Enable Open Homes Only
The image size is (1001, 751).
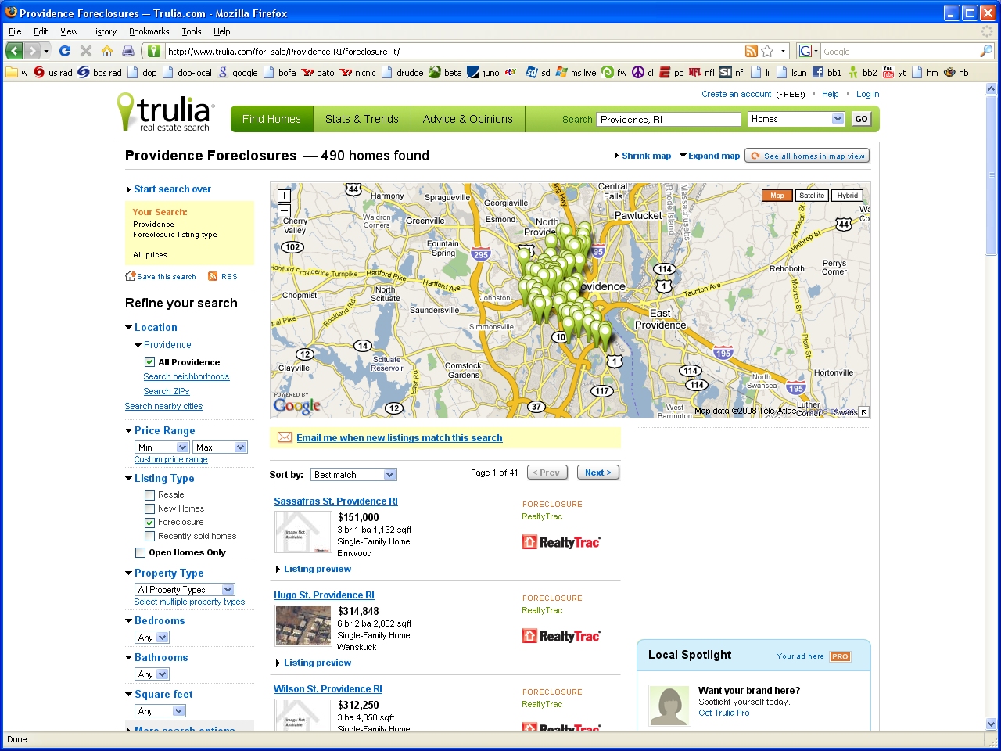[140, 552]
